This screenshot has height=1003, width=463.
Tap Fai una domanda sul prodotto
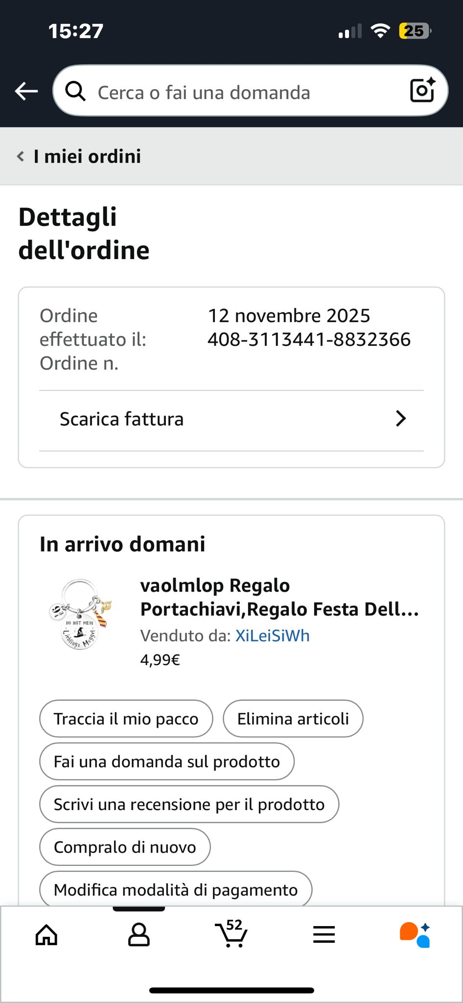(167, 762)
